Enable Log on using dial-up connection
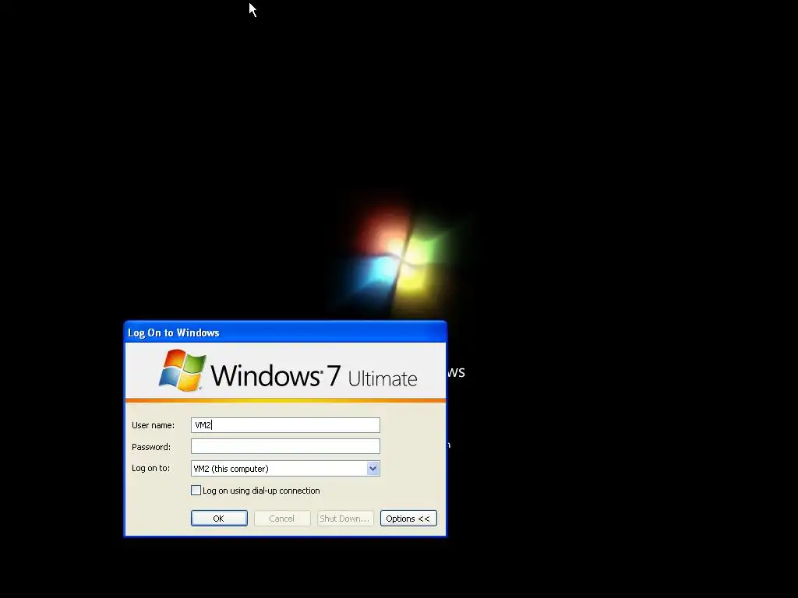 pos(196,491)
